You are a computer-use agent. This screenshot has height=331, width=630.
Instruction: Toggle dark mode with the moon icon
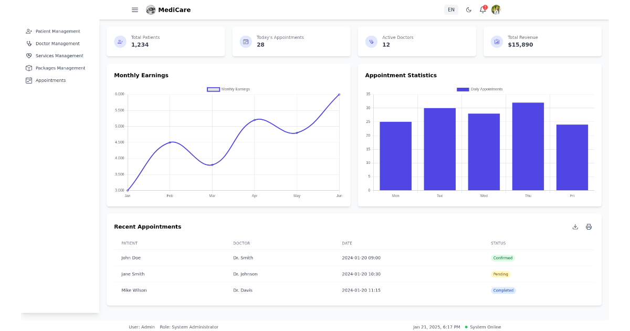(468, 9)
